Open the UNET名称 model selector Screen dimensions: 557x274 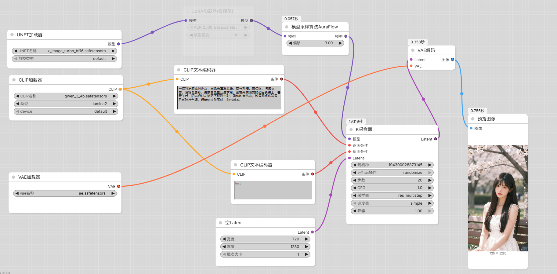(64, 51)
